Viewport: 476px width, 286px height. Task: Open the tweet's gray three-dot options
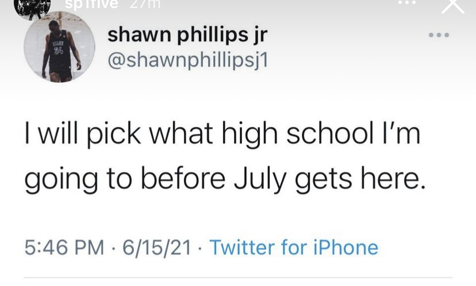point(439,35)
